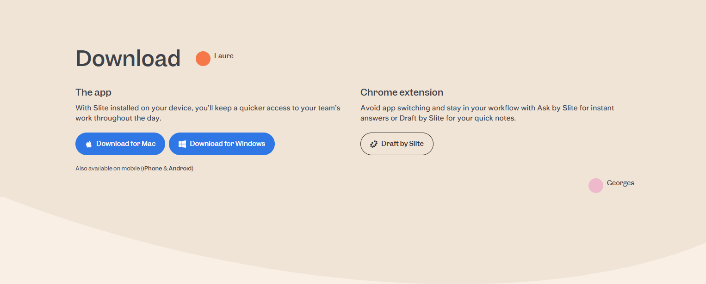Select the pink Georges avatar dot

click(596, 186)
